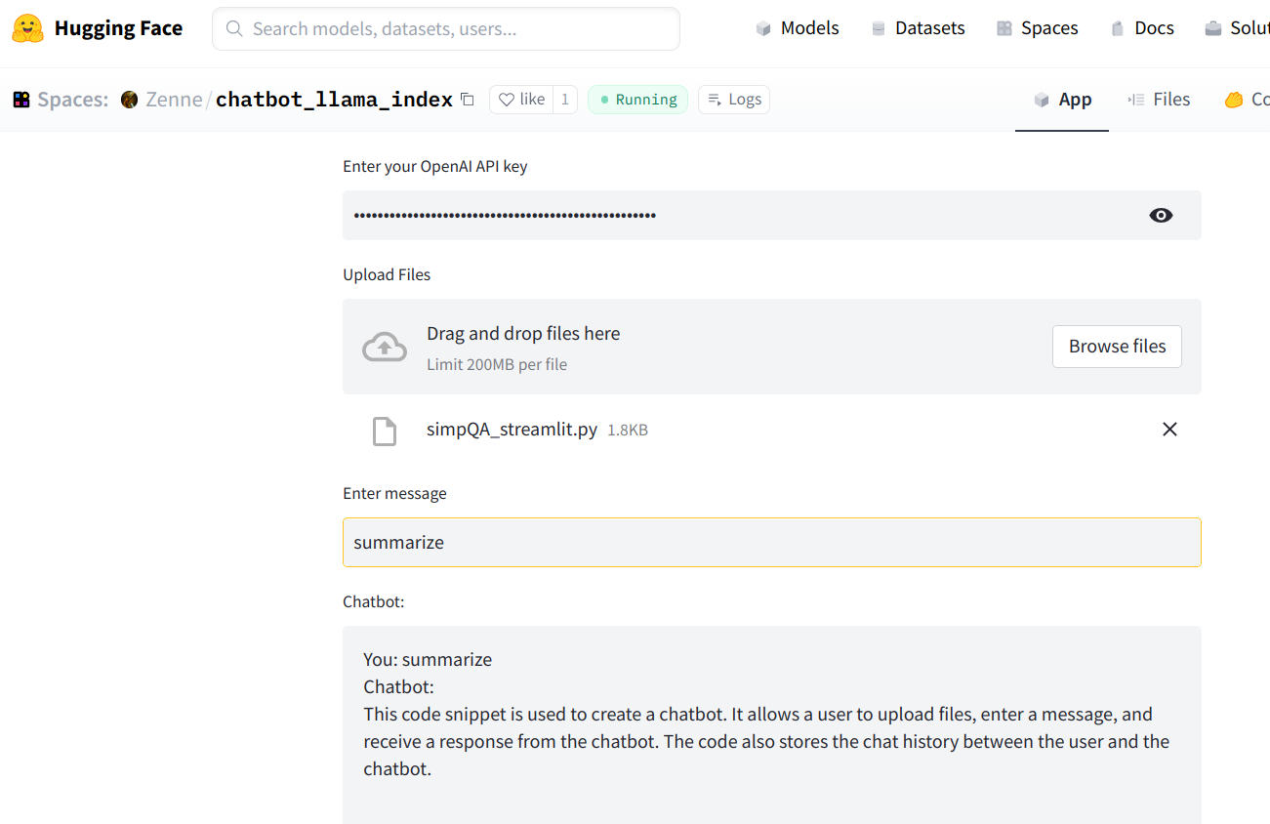View the like count of 1
1270x824 pixels.
tap(564, 100)
